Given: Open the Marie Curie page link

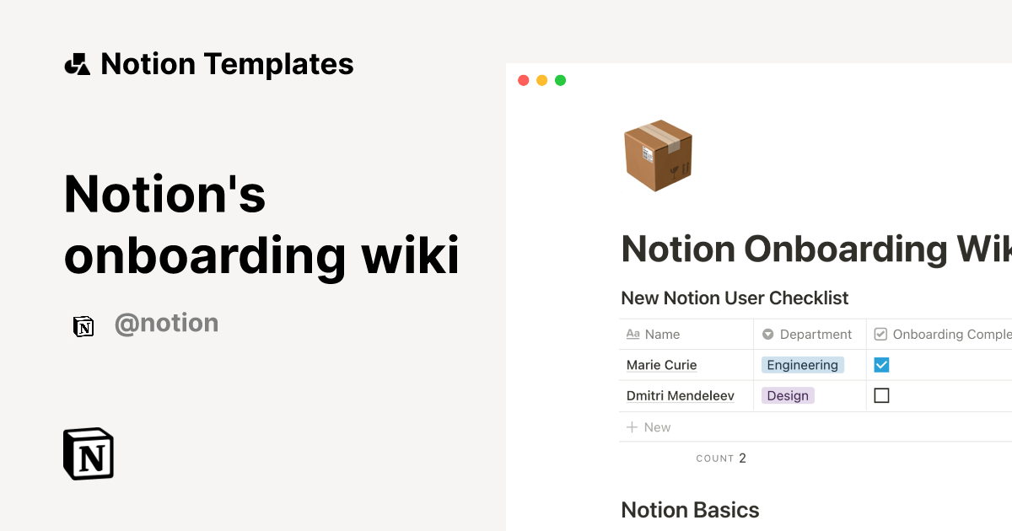Looking at the screenshot, I should coord(661,364).
